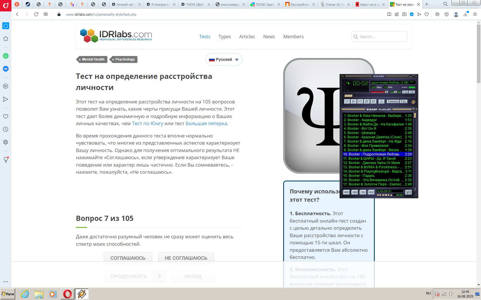
Task: Click ADD button in Winamp playlist
Action: point(346,192)
